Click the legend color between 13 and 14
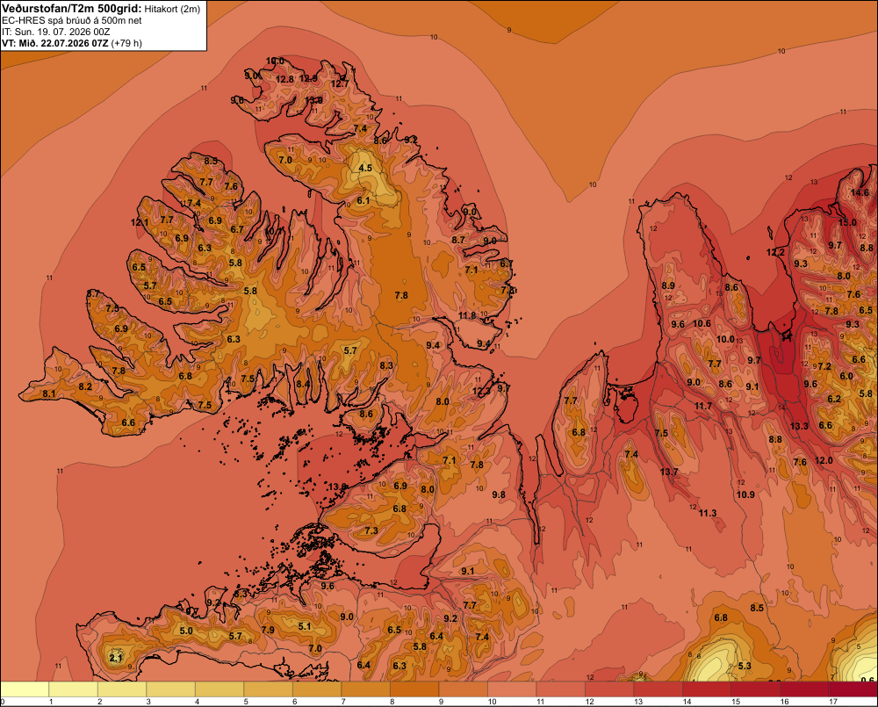Image resolution: width=878 pixels, height=707 pixels. click(658, 689)
